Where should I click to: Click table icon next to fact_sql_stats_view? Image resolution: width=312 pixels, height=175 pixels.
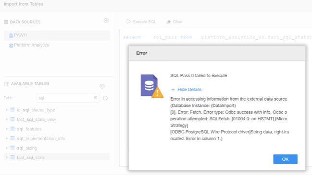12,119
